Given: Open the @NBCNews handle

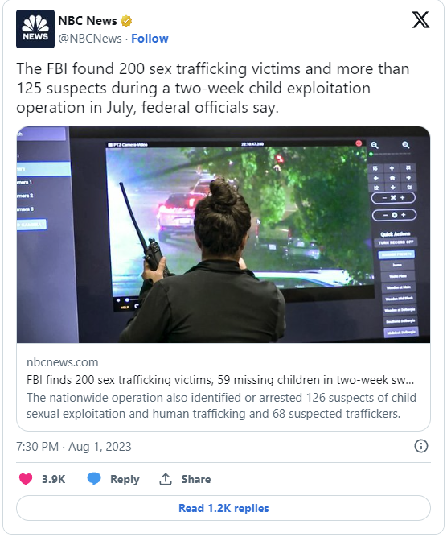Looking at the screenshot, I should click(x=90, y=39).
